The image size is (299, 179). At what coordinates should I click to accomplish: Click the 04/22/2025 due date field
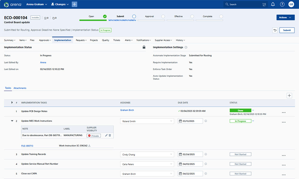(190, 174)
